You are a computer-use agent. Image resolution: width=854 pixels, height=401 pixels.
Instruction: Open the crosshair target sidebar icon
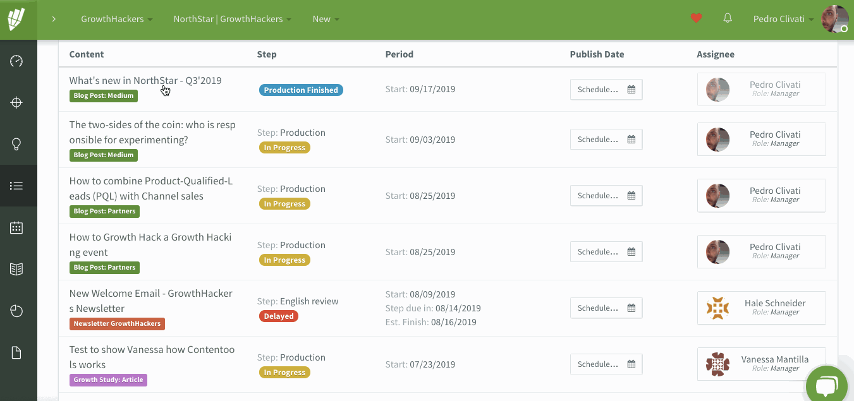[16, 102]
